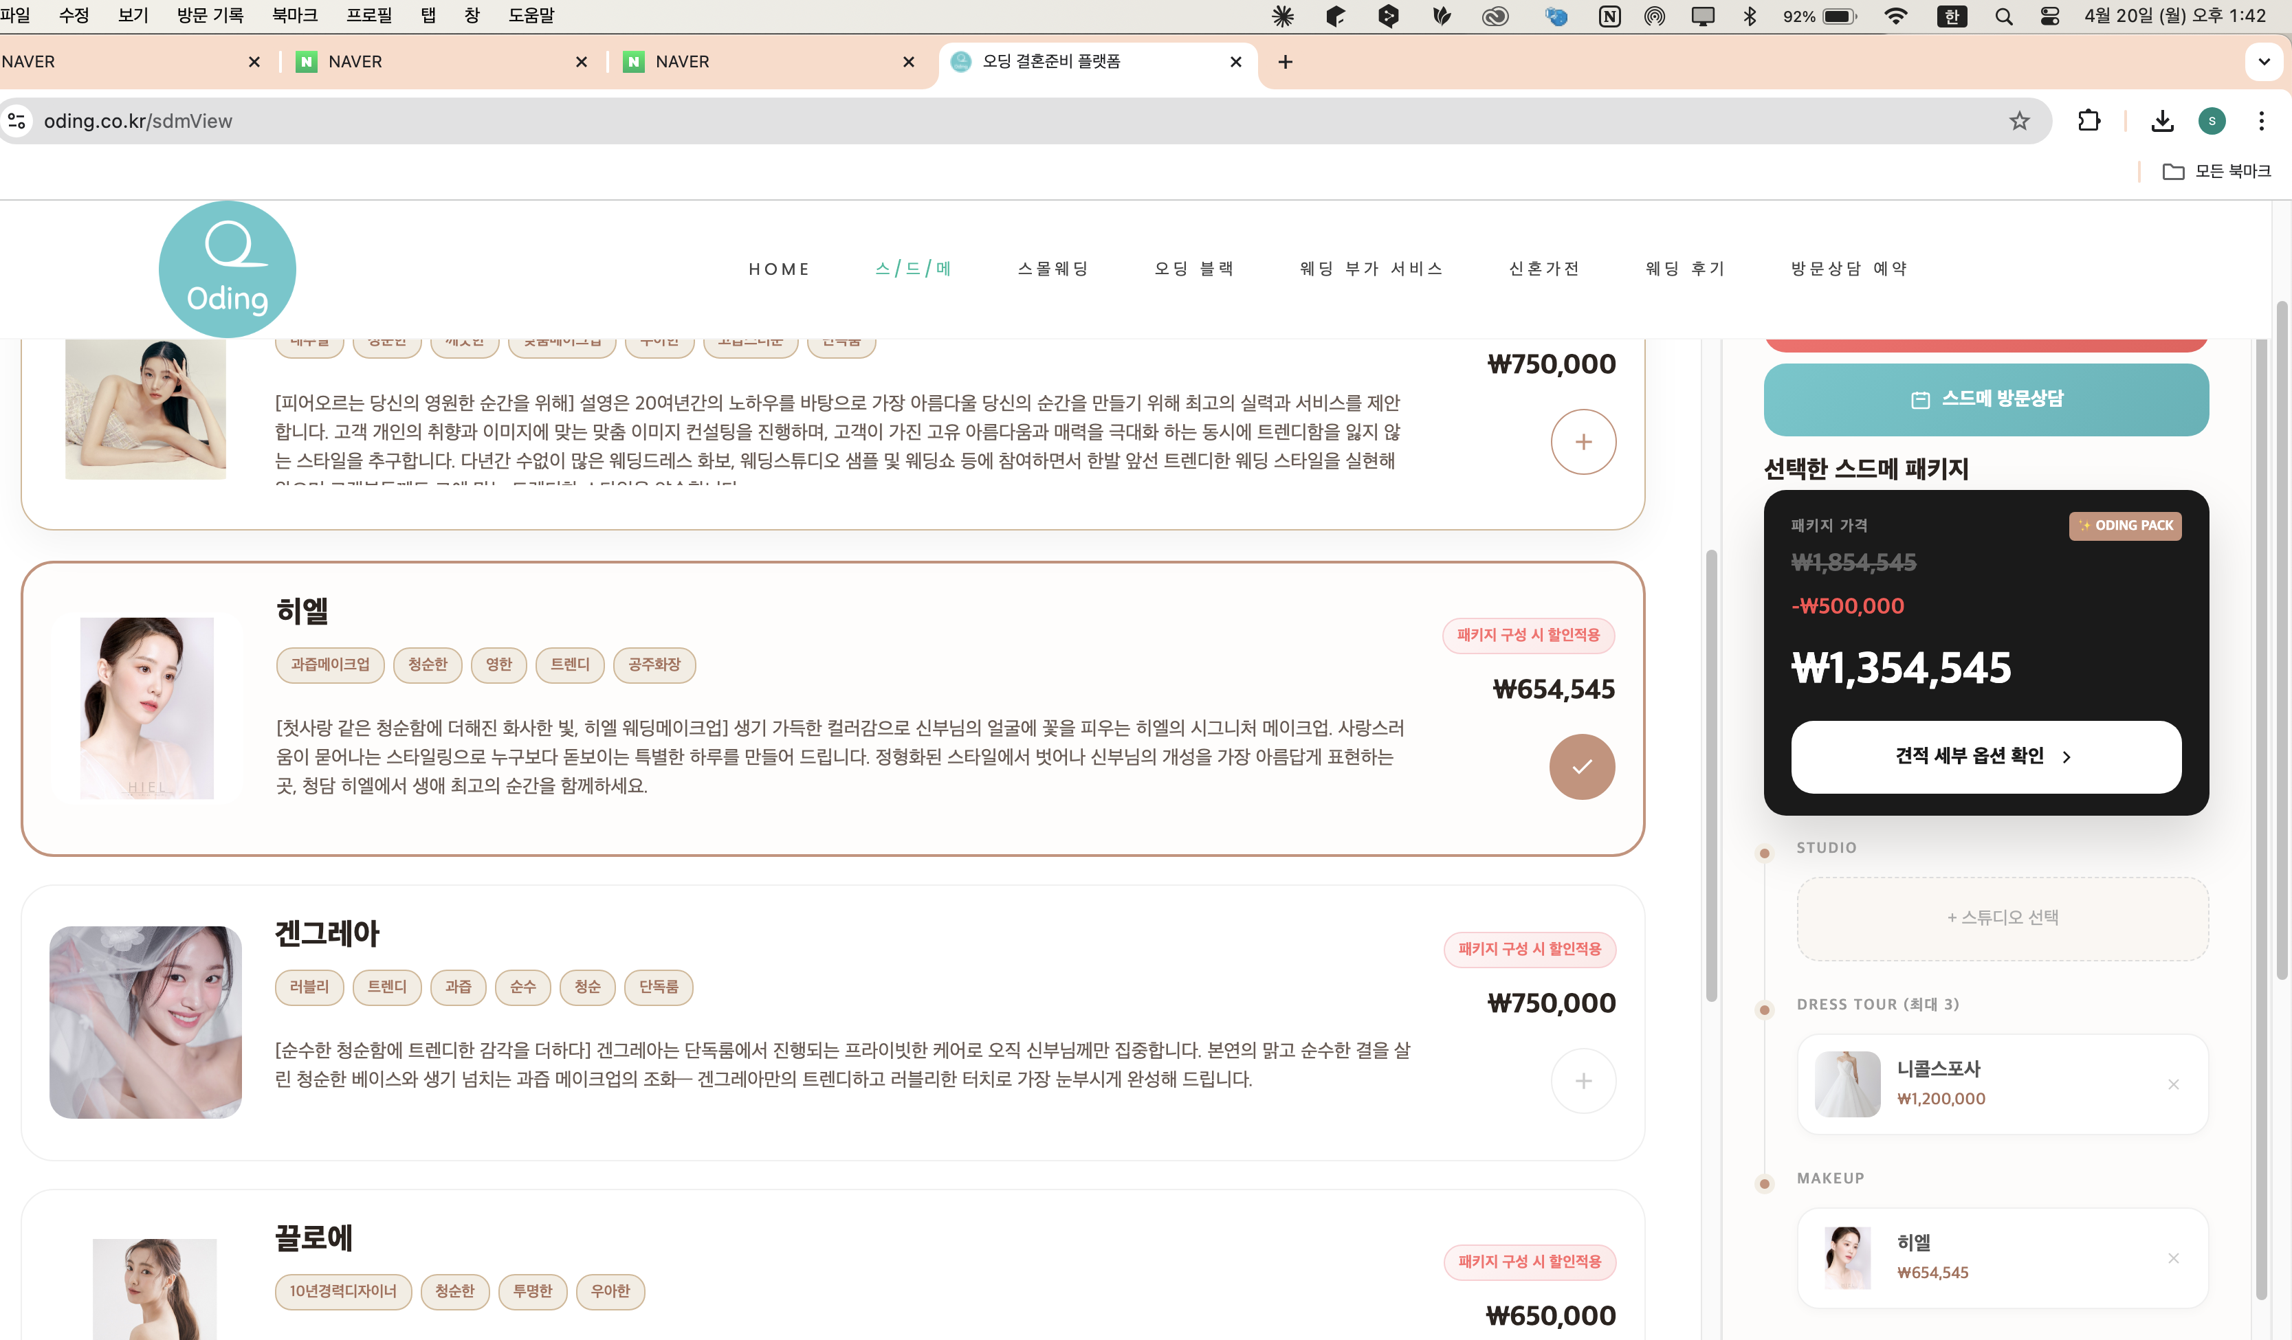Open the Chrome extensions puzzle icon
The height and width of the screenshot is (1340, 2292).
coord(2089,120)
